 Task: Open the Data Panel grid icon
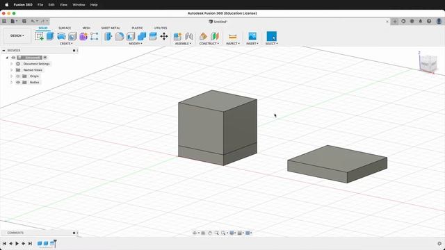pos(4,21)
